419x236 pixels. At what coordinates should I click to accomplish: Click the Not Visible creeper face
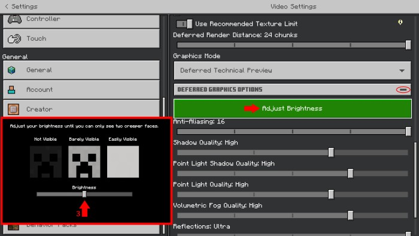click(x=45, y=162)
